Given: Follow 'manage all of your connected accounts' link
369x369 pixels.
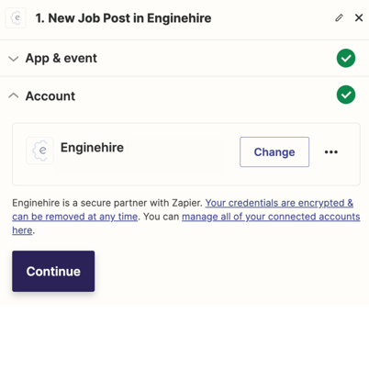Looking at the screenshot, I should pos(271,217).
